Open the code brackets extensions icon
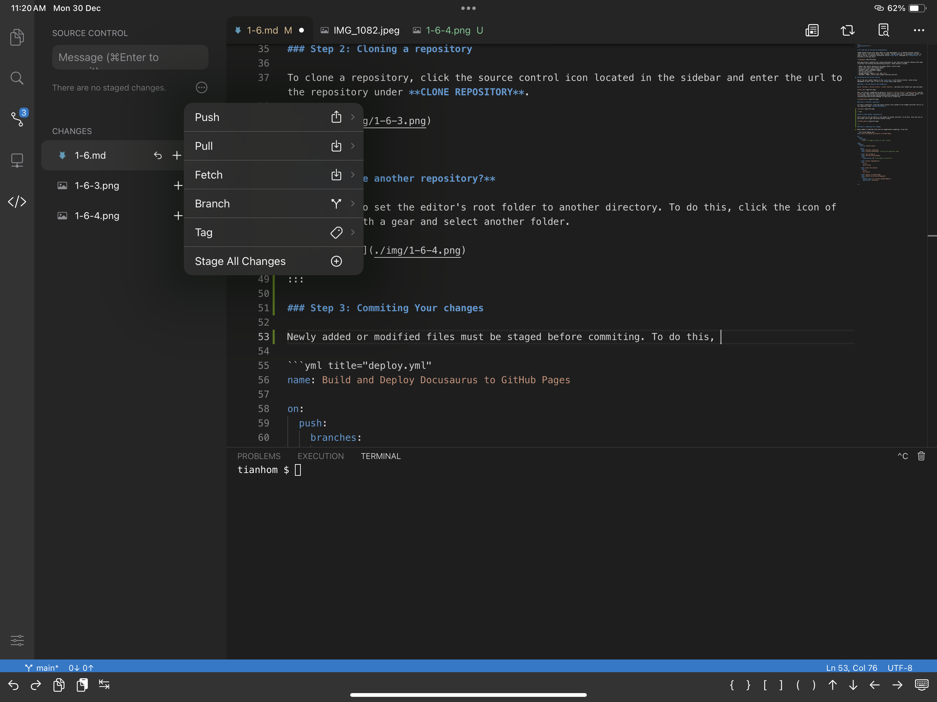Image resolution: width=937 pixels, height=702 pixels. tap(17, 202)
